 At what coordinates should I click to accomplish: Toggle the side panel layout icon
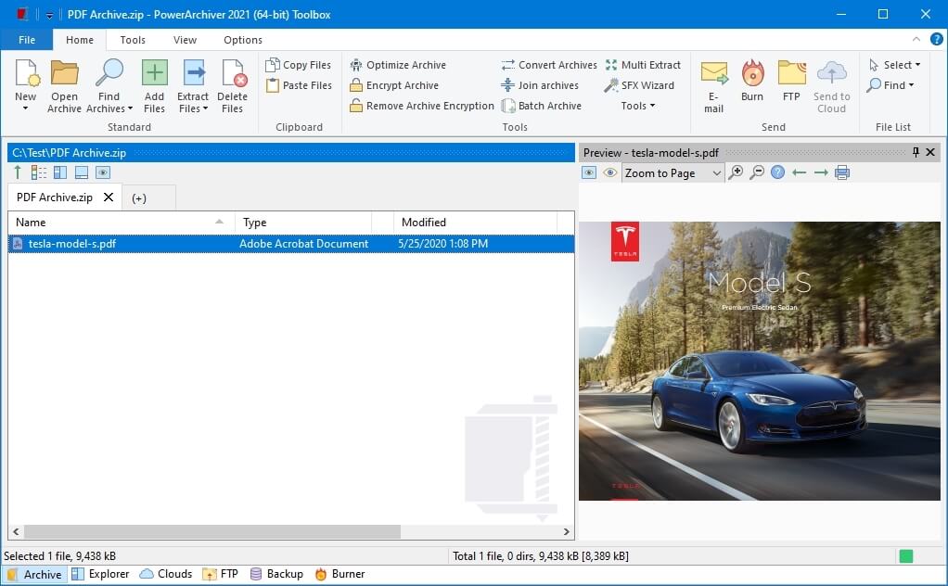tap(60, 172)
